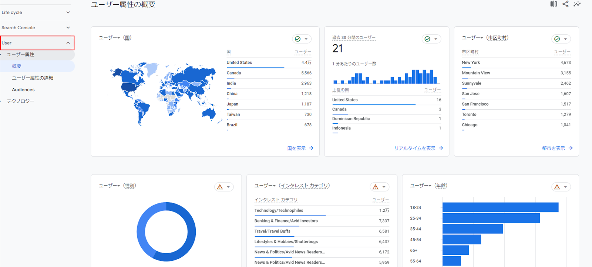Click Technology/Technophiles interest row

(322, 210)
